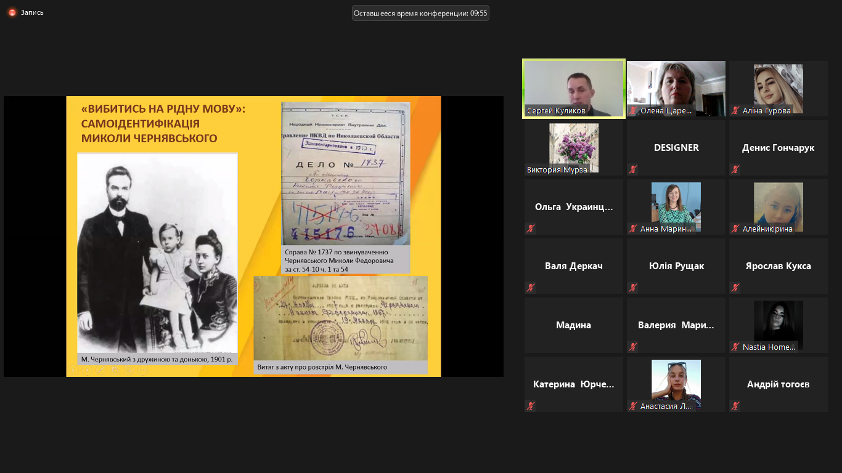Open see all slides icon in slideshow toolbar
Image resolution: width=842 pixels, height=473 pixels.
point(115,370)
